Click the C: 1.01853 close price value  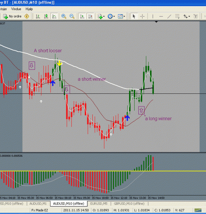tap(162, 210)
